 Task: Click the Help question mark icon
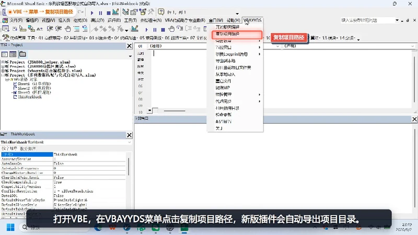(161, 12)
